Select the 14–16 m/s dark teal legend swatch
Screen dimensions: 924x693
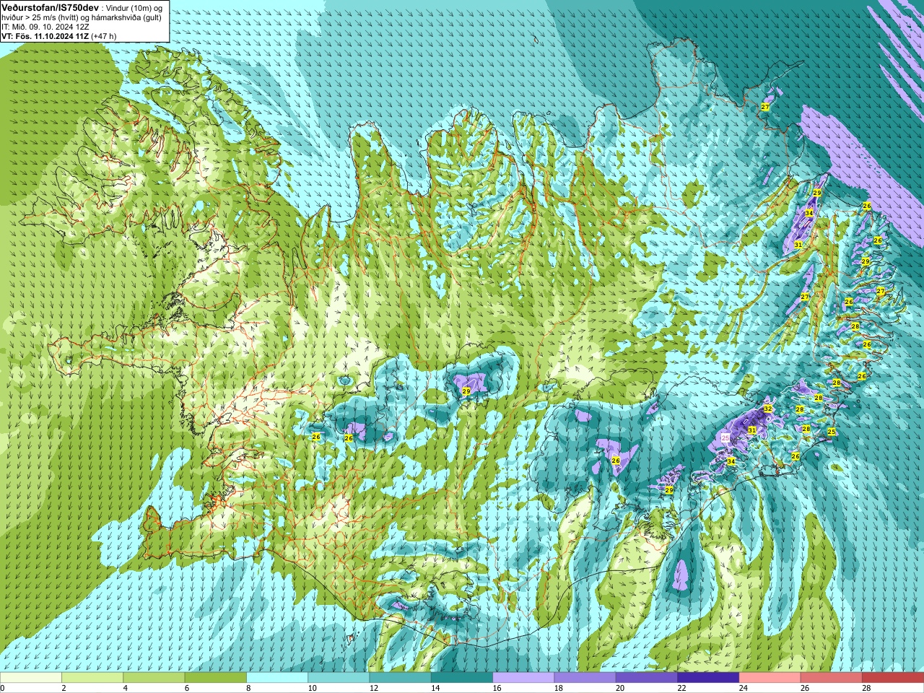tap(462, 678)
